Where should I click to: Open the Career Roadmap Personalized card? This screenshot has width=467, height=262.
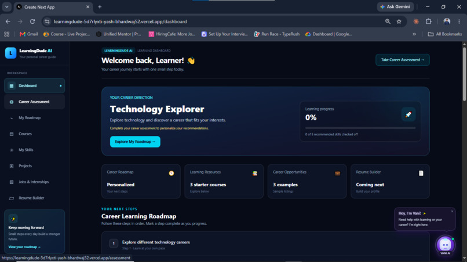coord(141,182)
